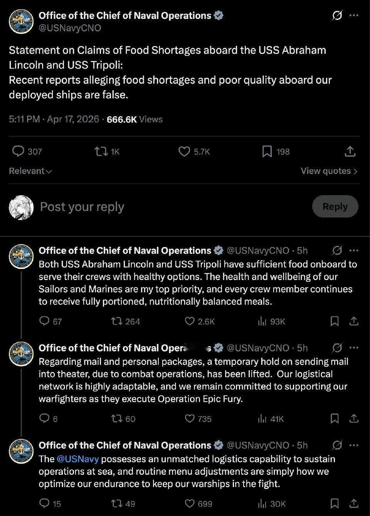
Task: Open View quotes link
Action: [329, 171]
